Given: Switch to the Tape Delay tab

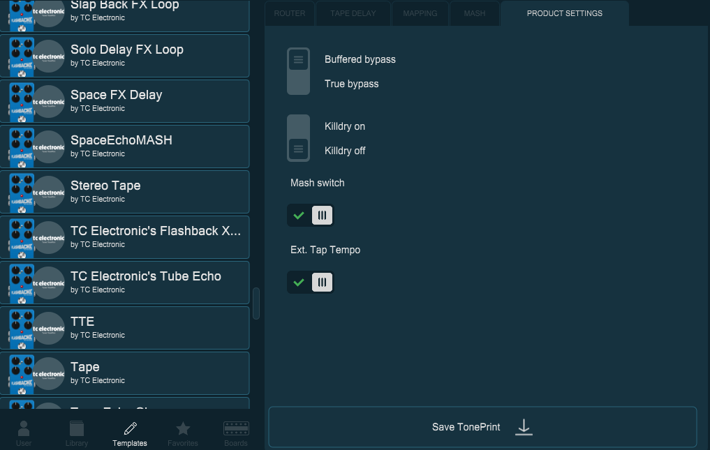Looking at the screenshot, I should pos(353,13).
